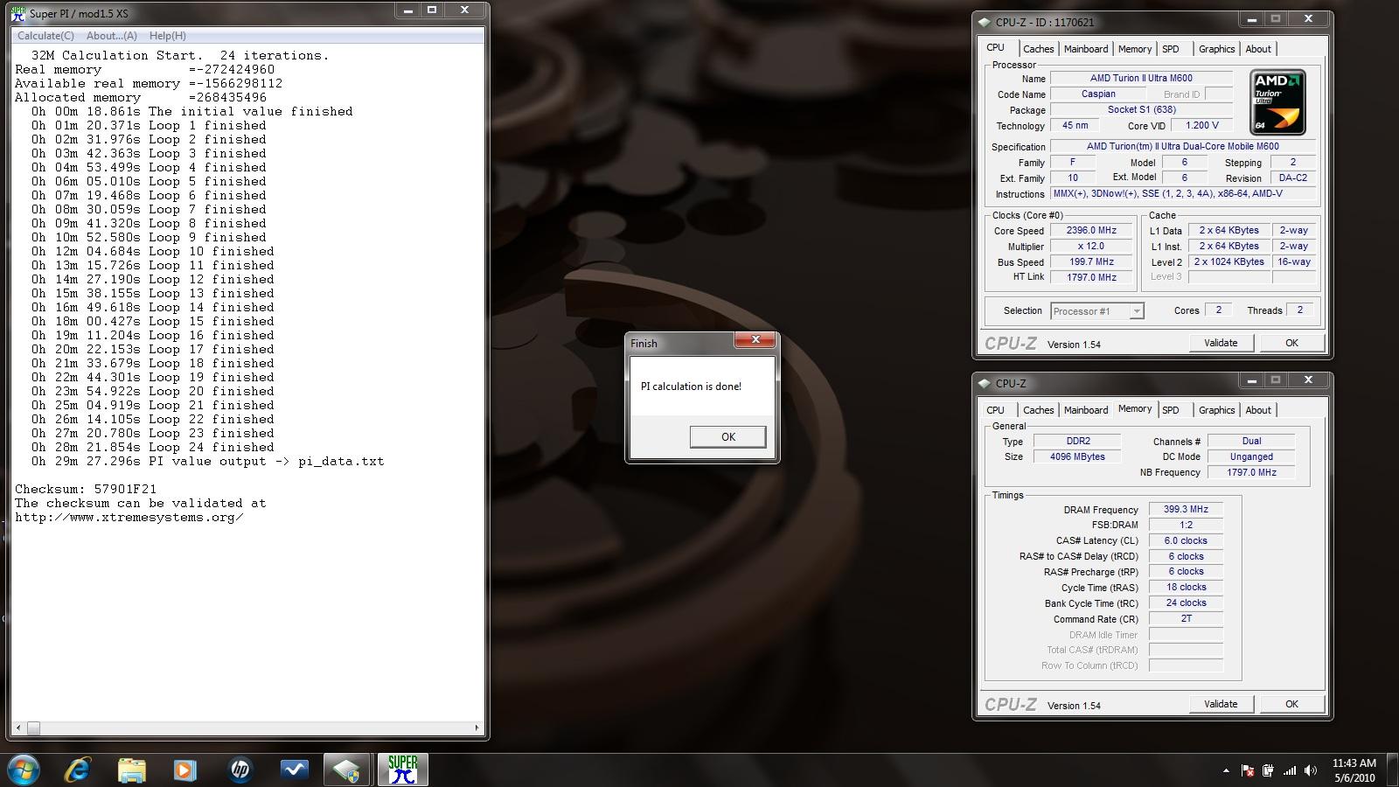Image resolution: width=1399 pixels, height=787 pixels.
Task: Close the Finish dialog with X
Action: coord(755,339)
